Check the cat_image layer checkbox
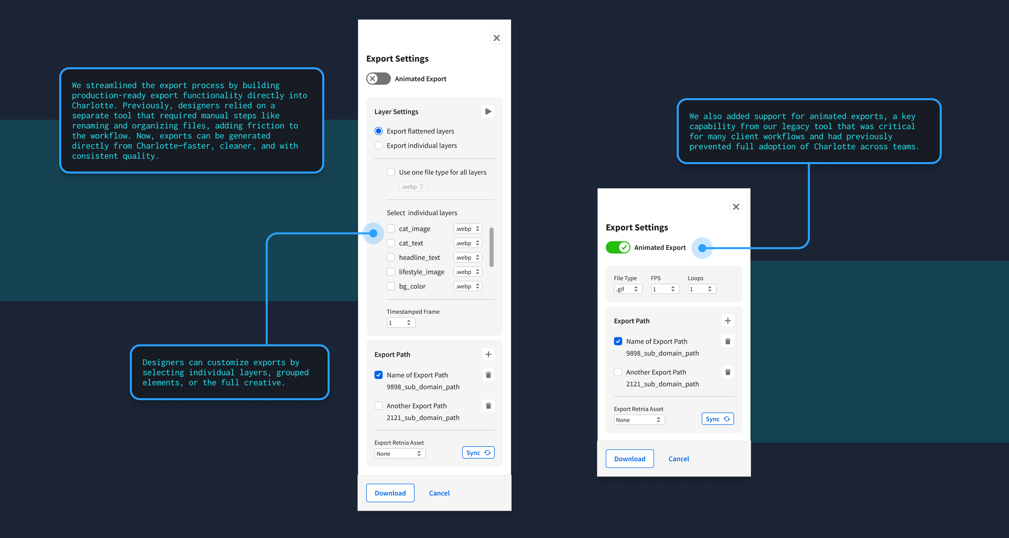The width and height of the screenshot is (1009, 538). 390,228
